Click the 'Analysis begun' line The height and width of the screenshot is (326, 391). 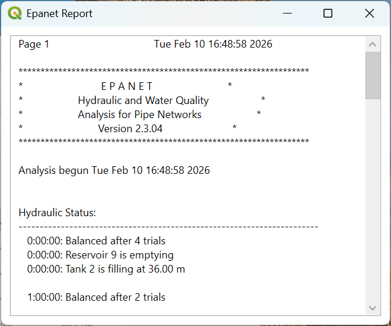[114, 170]
